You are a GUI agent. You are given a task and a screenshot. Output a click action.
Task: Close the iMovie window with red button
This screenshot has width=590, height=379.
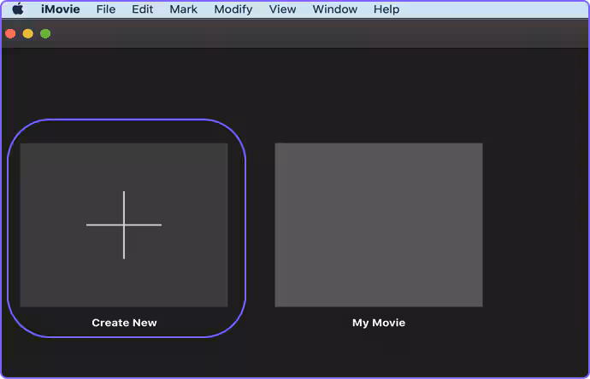click(x=10, y=34)
